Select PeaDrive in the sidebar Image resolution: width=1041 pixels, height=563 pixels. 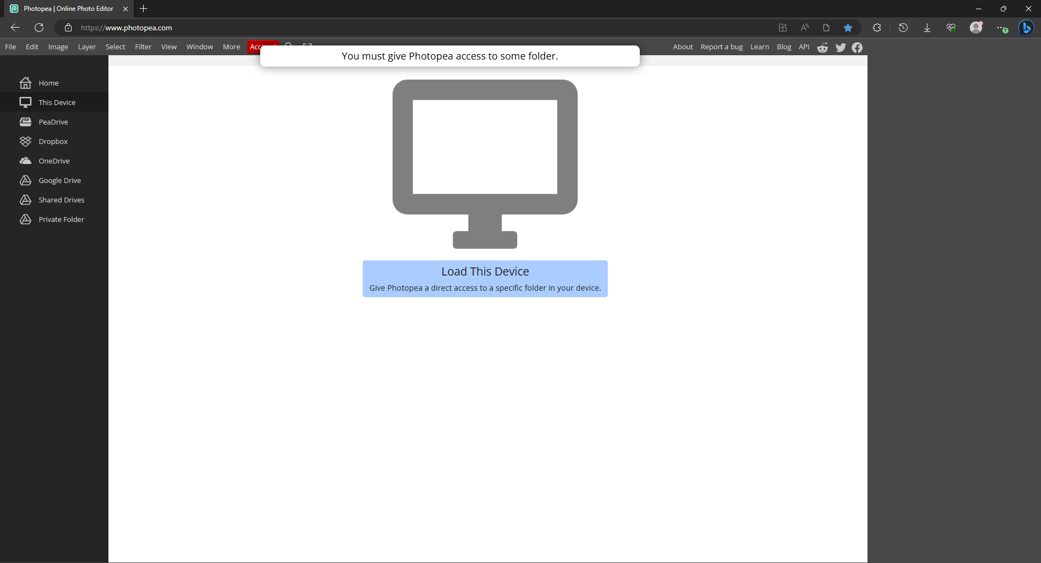(x=54, y=122)
